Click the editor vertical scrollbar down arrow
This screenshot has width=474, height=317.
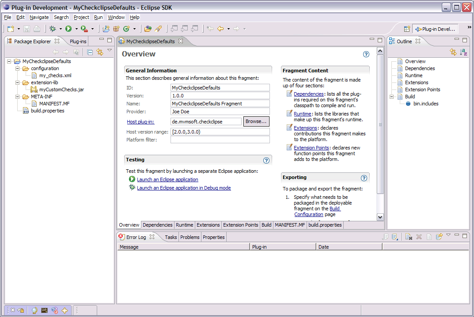(380, 217)
